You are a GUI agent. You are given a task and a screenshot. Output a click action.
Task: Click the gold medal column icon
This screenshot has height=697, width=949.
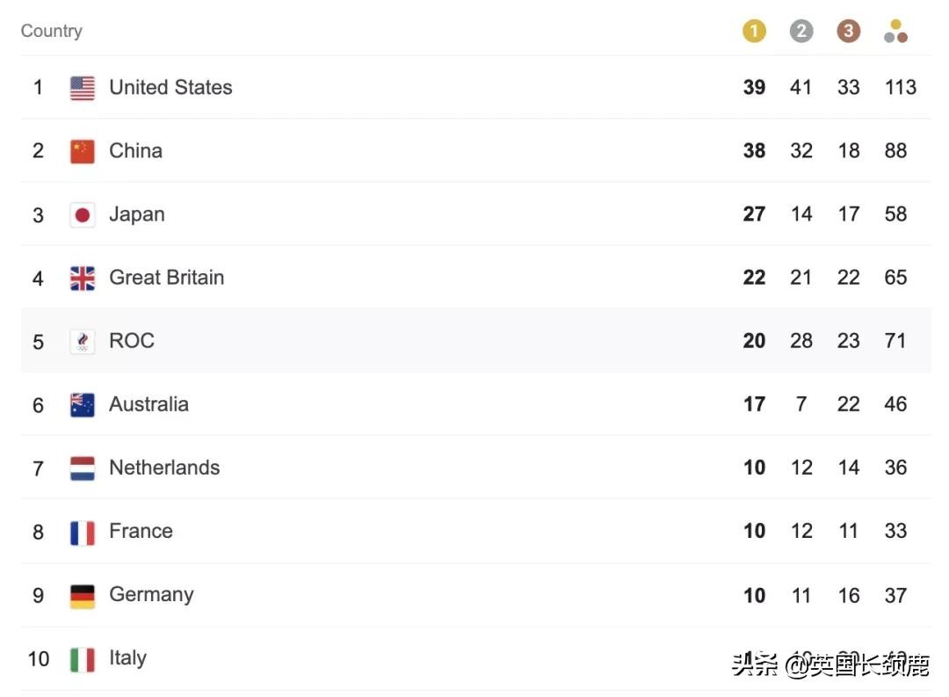point(754,32)
